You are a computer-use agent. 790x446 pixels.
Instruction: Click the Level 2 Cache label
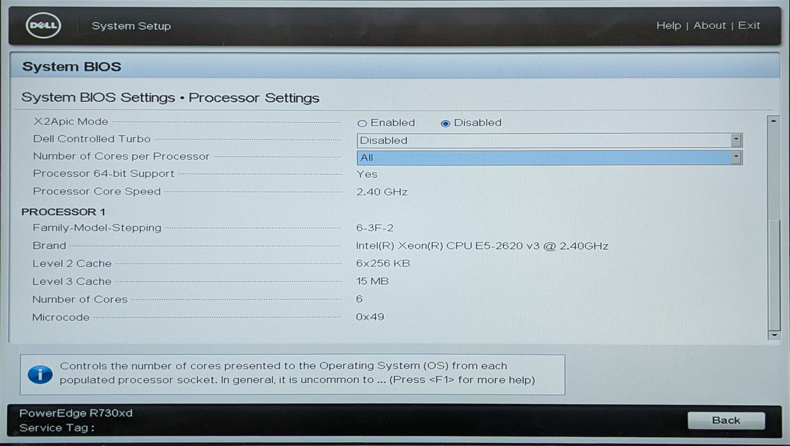(x=72, y=263)
